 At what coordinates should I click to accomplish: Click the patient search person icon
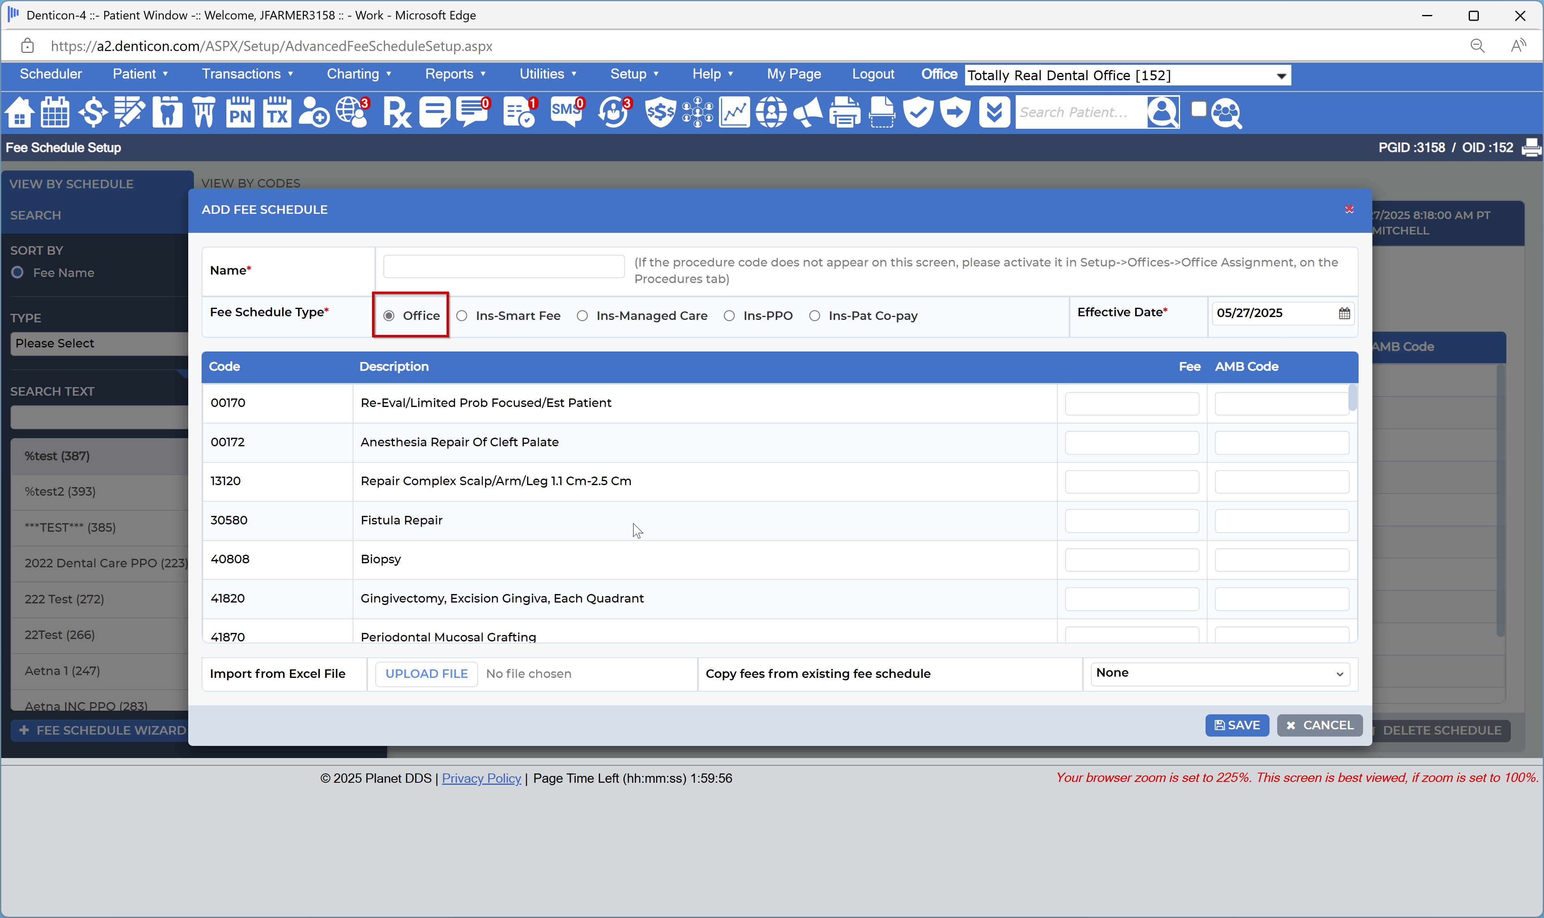coord(1163,113)
